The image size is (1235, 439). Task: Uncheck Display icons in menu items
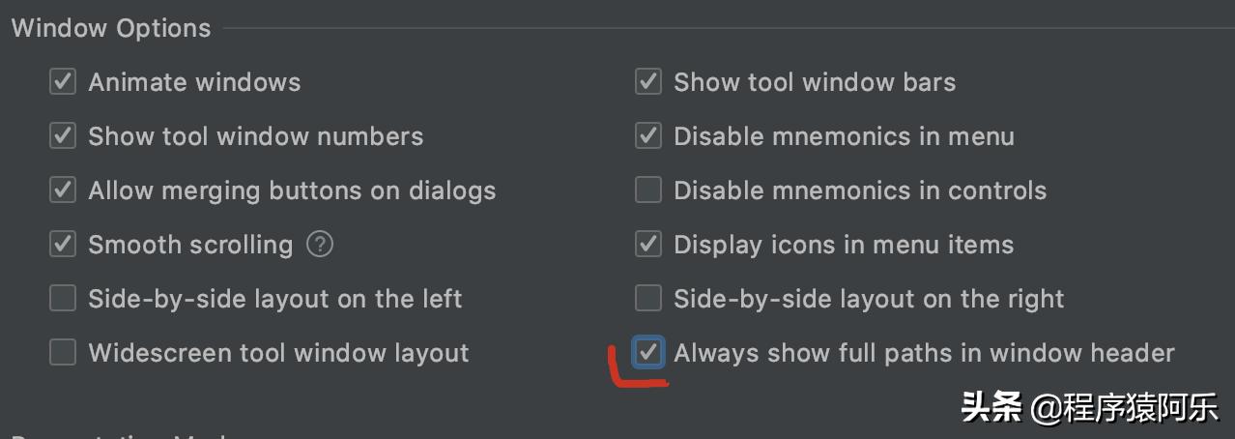[648, 245]
